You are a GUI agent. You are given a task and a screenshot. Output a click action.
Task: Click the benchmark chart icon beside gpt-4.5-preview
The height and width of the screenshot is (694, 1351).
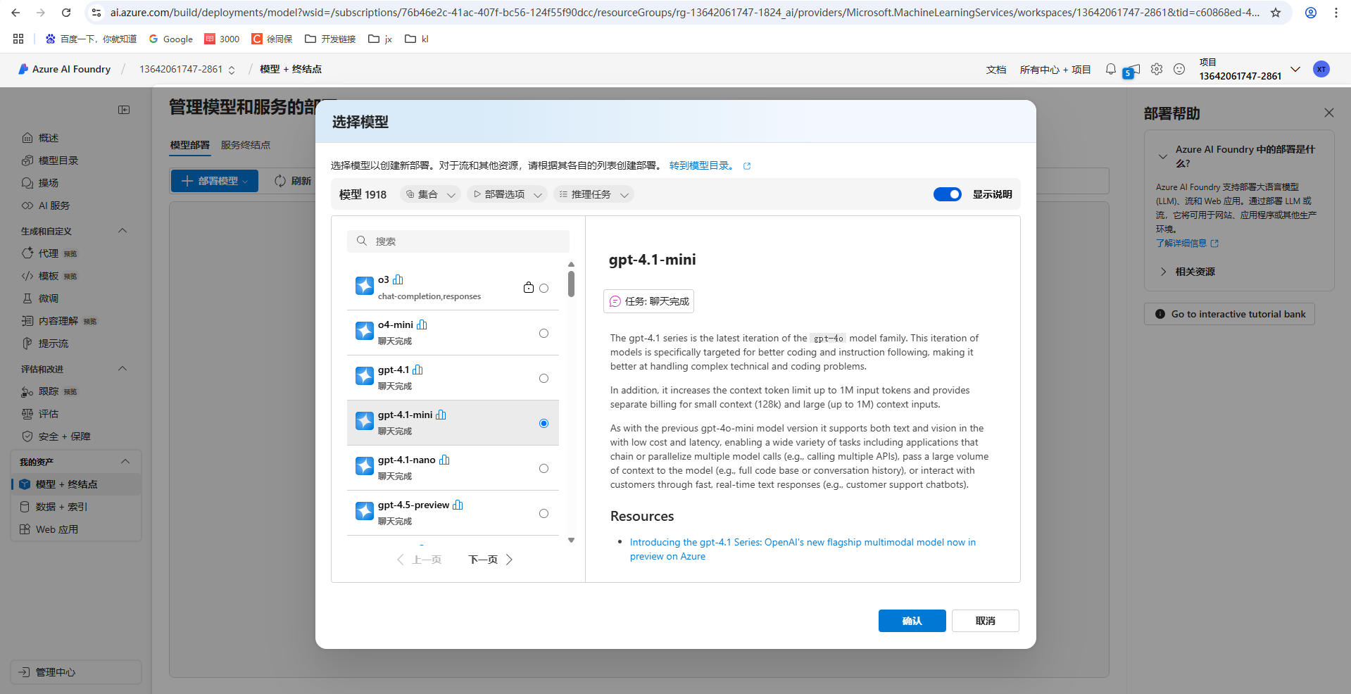point(458,505)
